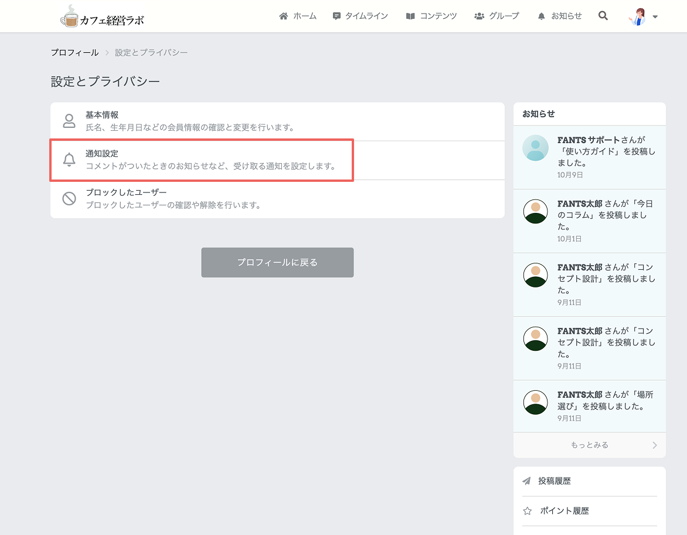Open the グループ menu item

(x=496, y=16)
